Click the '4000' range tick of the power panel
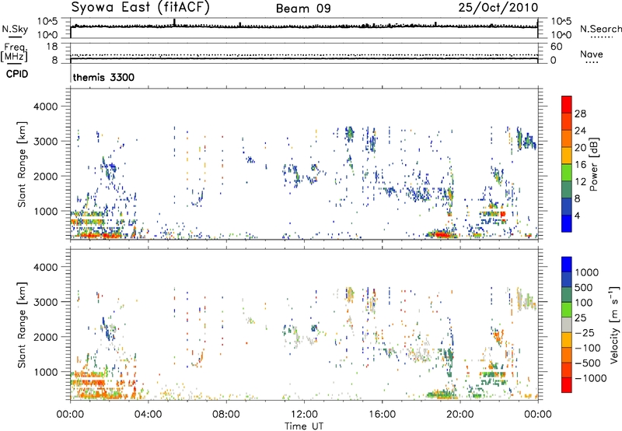This screenshot has width=622, height=431. click(45, 107)
